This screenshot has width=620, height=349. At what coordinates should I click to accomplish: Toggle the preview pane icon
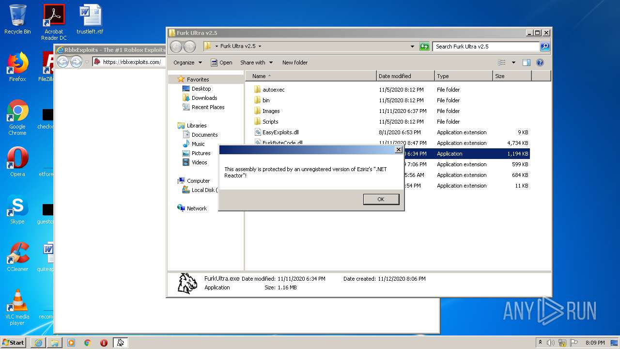(527, 63)
